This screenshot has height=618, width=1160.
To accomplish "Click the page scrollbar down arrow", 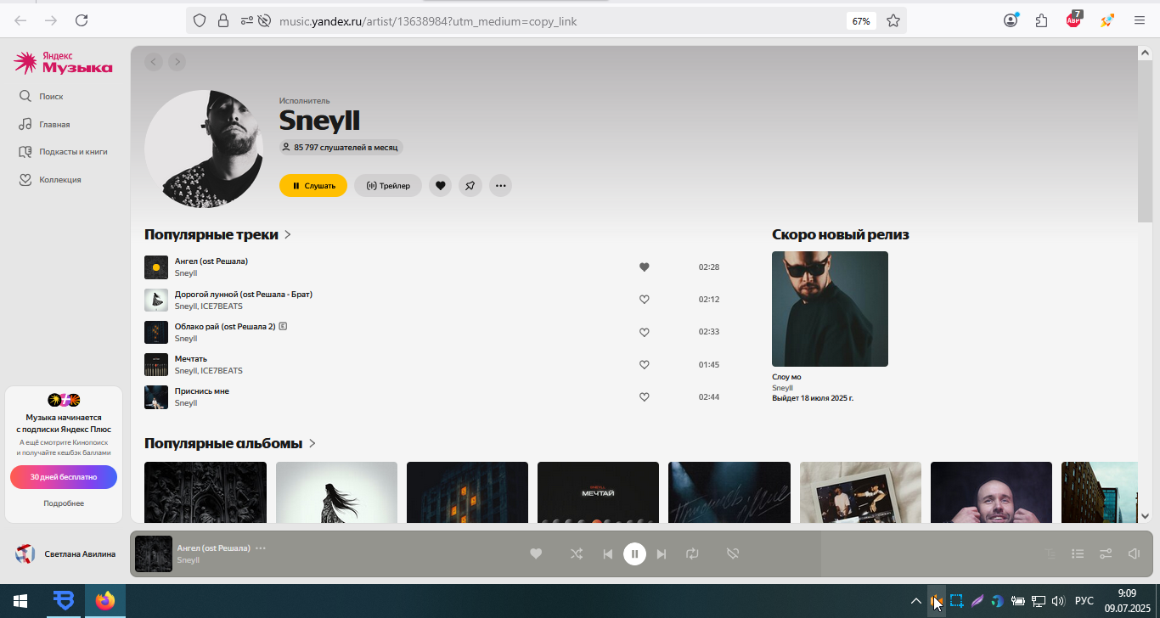I will coord(1145,515).
